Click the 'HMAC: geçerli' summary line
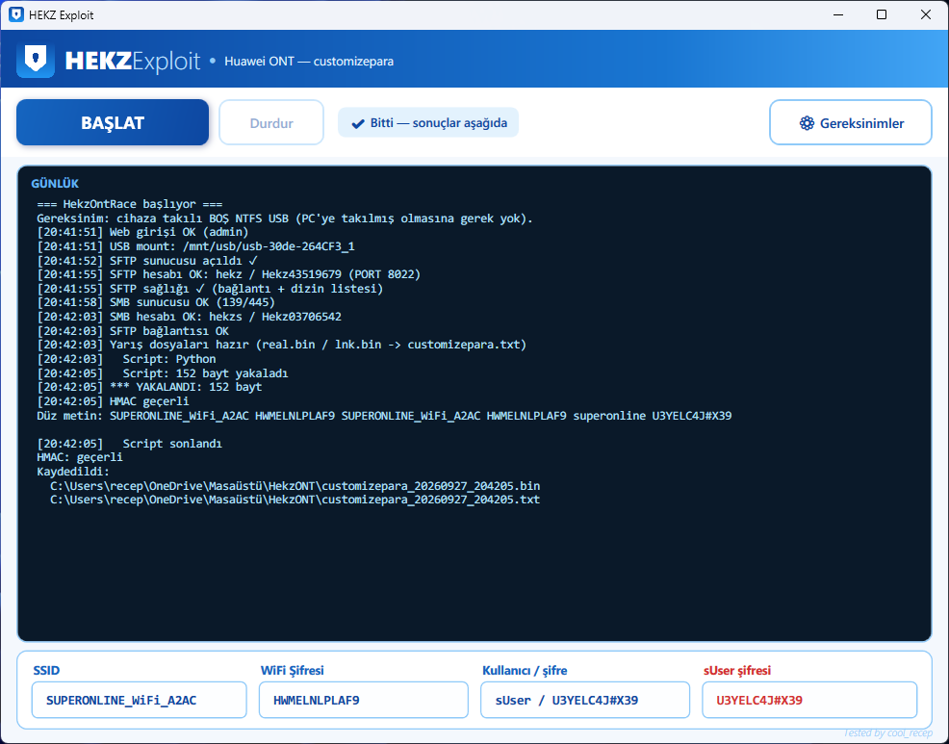The height and width of the screenshot is (744, 949). pyautogui.click(x=80, y=457)
